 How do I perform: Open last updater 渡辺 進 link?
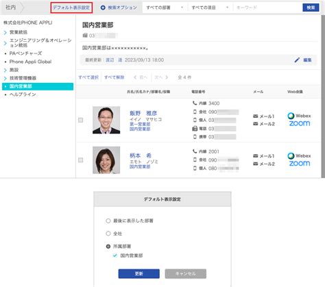114,60
